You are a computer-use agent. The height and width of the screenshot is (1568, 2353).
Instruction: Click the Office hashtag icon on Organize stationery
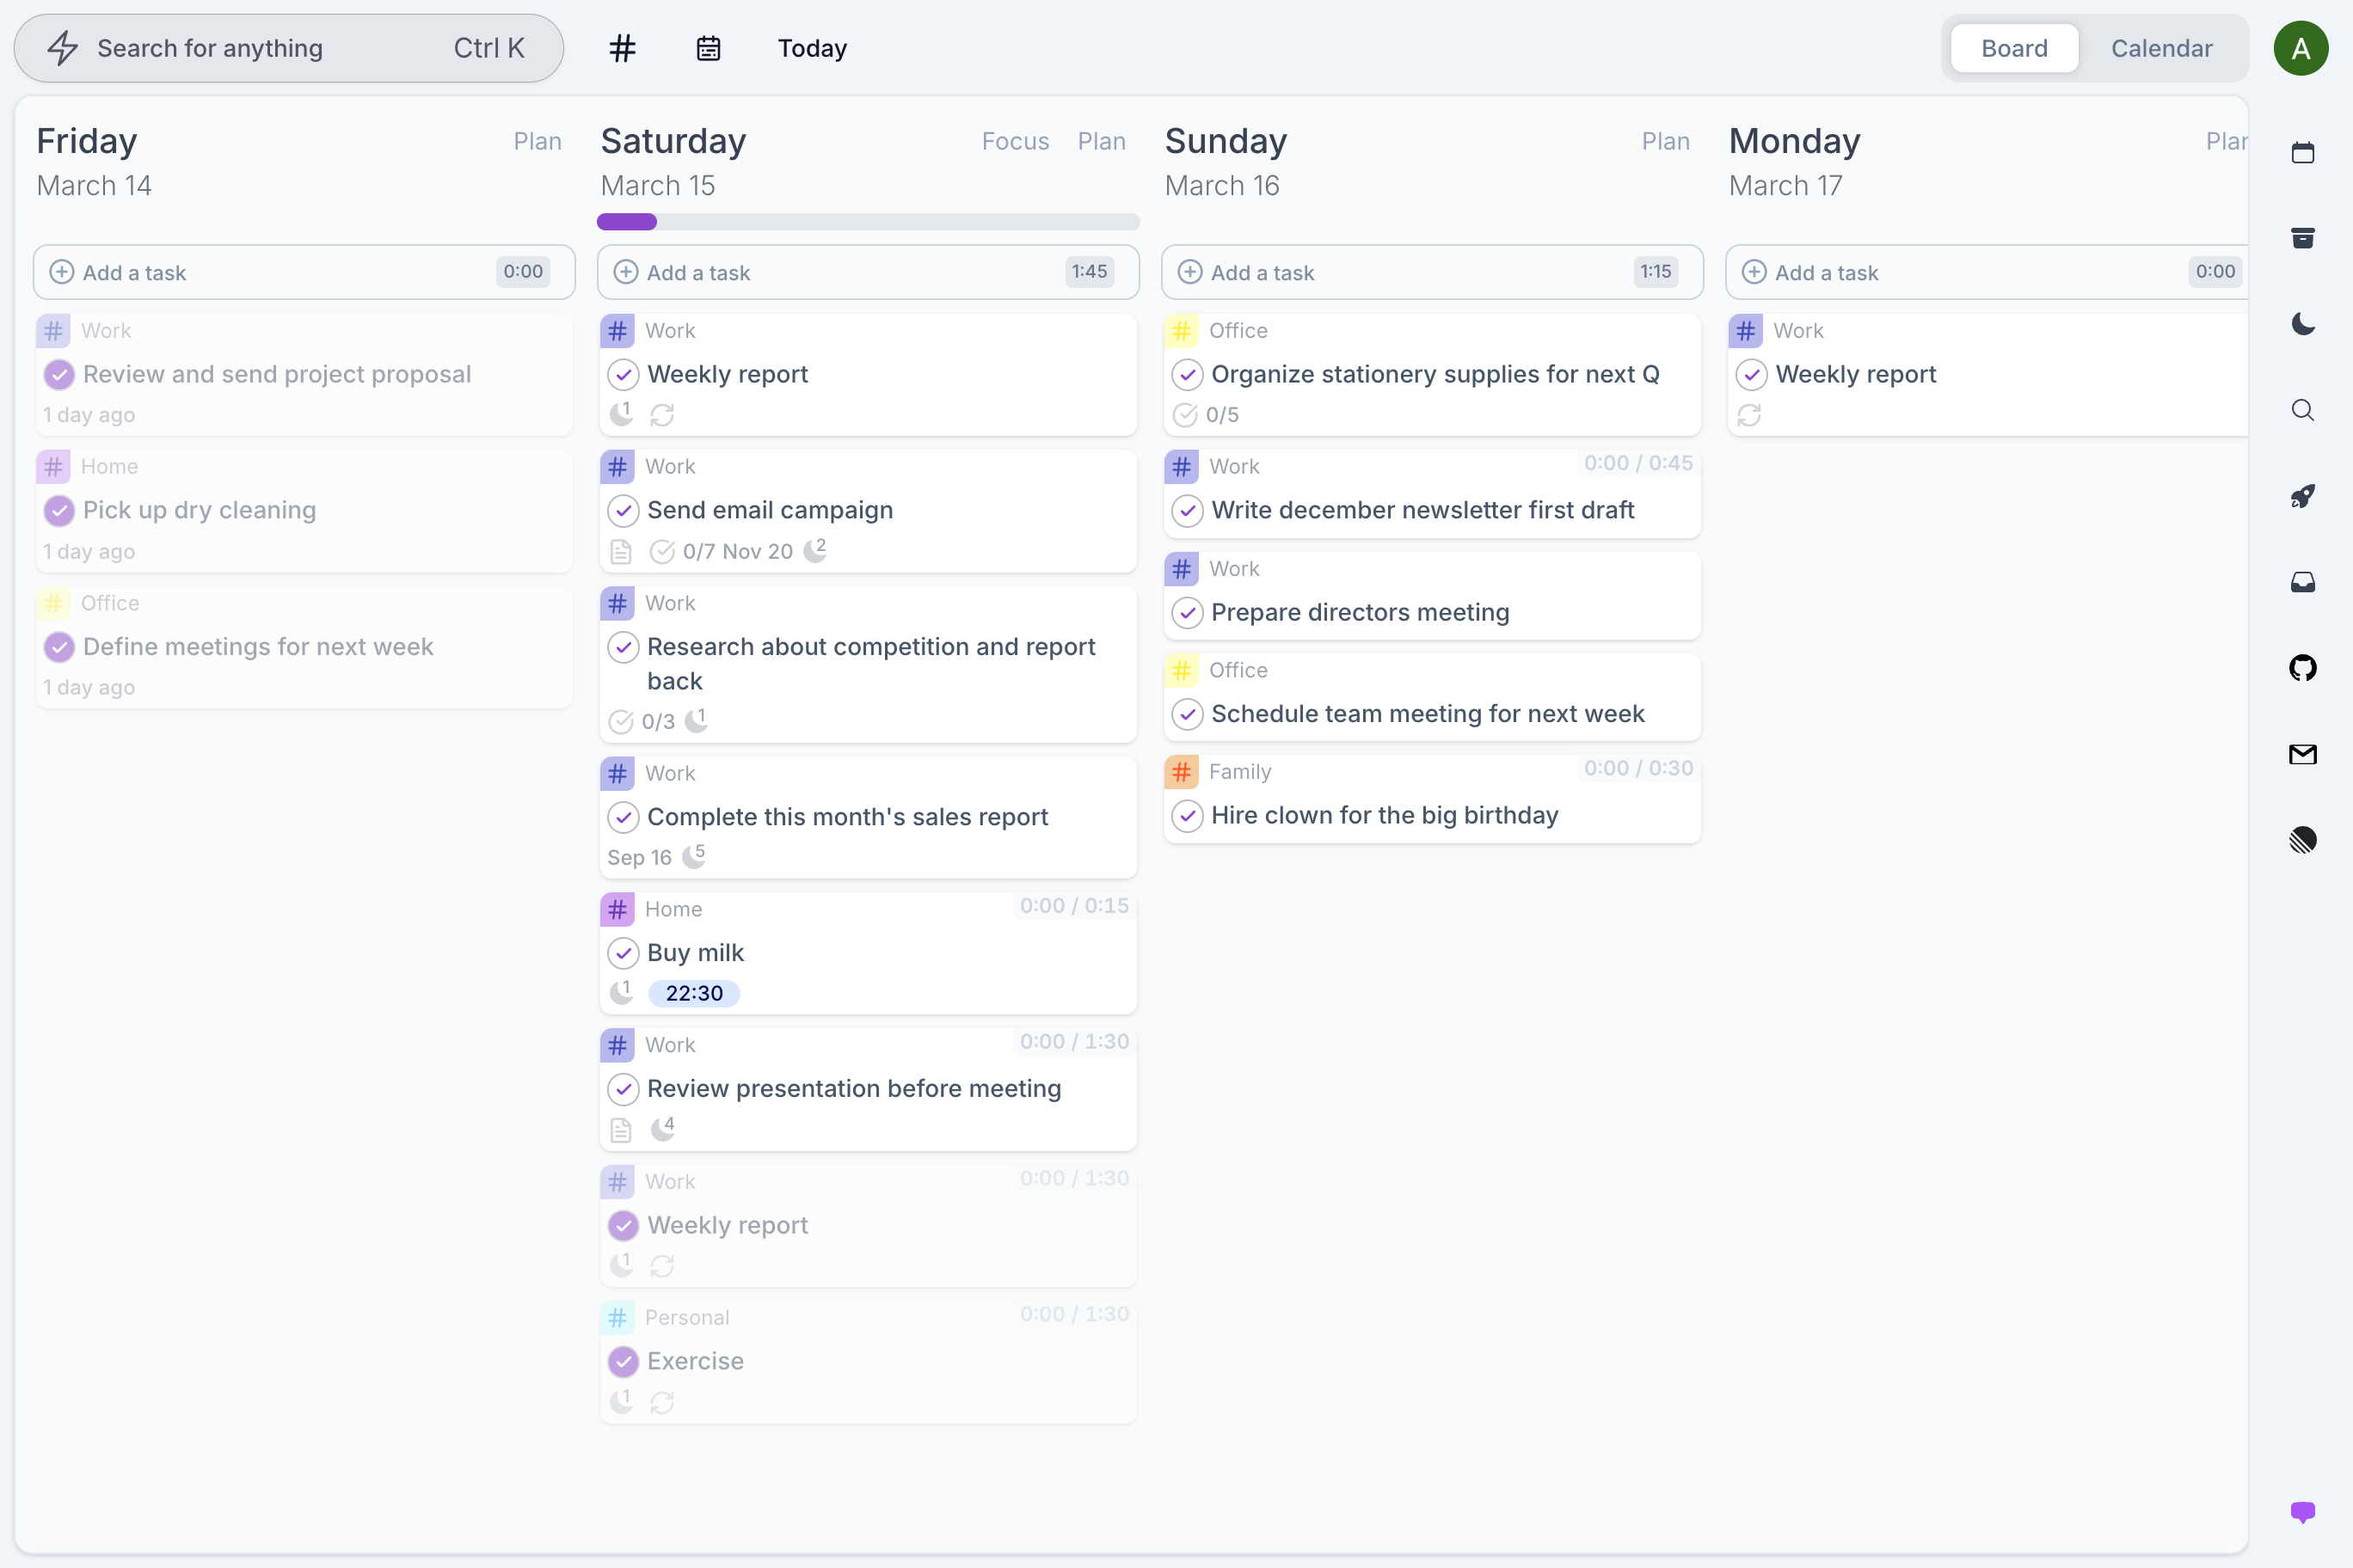(1182, 331)
